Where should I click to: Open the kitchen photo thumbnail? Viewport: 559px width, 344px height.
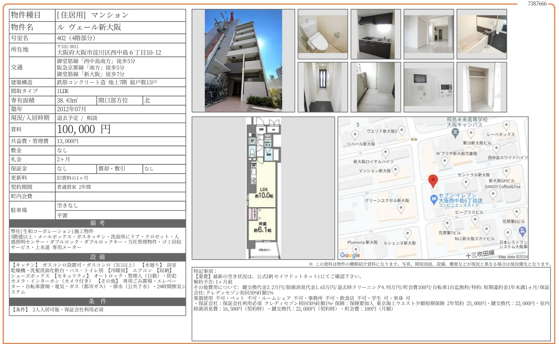pos(375,34)
